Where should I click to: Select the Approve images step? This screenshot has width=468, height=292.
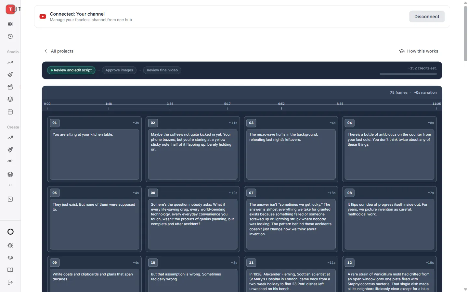pos(119,70)
